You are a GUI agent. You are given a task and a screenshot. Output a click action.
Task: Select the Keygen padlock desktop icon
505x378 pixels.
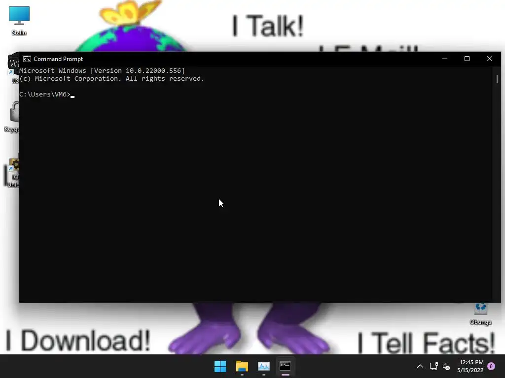click(x=12, y=117)
